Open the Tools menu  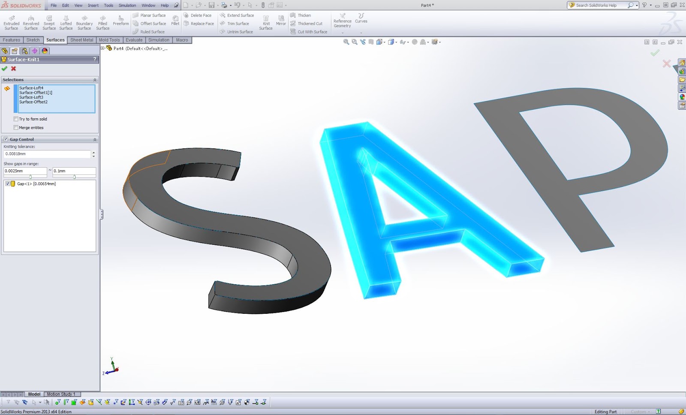click(x=108, y=6)
